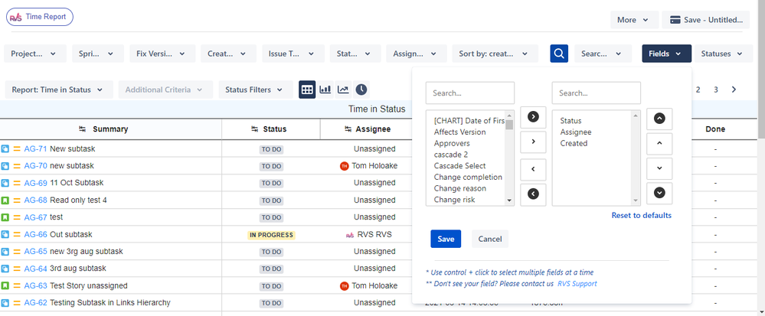
Task: Move selected field down one position
Action: tap(659, 168)
